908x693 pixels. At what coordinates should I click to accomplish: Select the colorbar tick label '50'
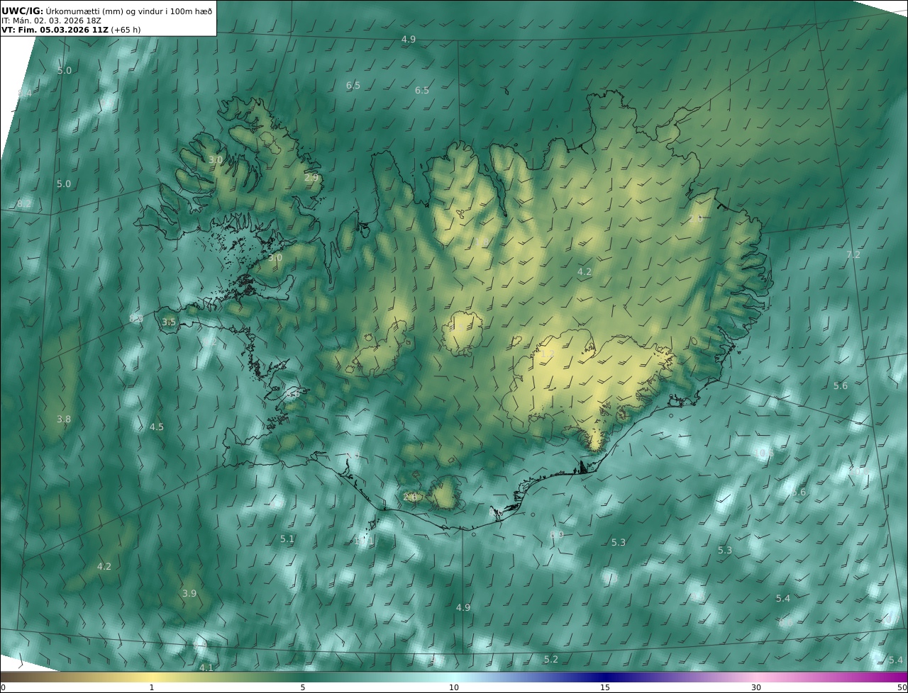pos(902,687)
